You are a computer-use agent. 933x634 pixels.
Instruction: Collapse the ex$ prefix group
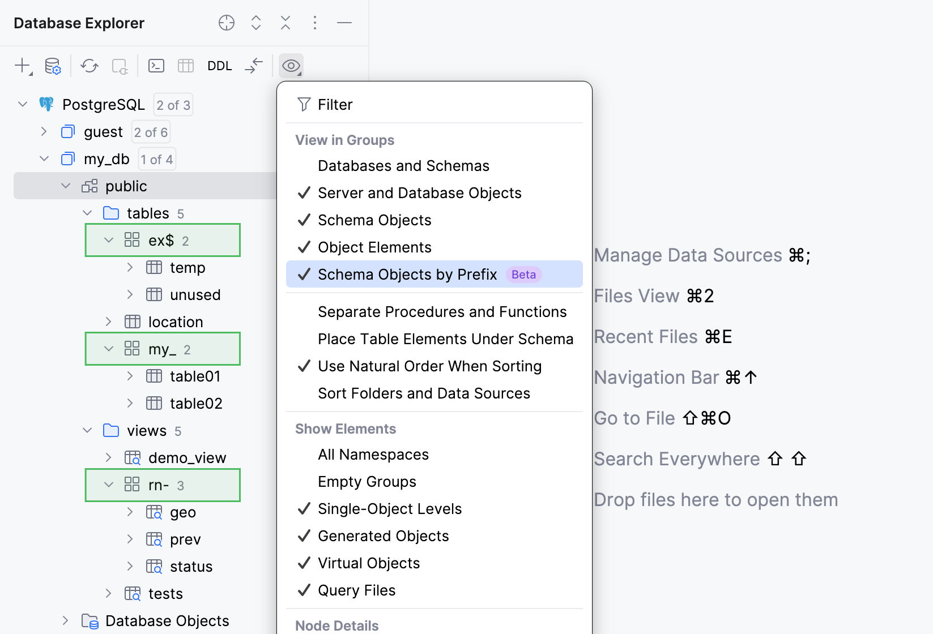(109, 240)
